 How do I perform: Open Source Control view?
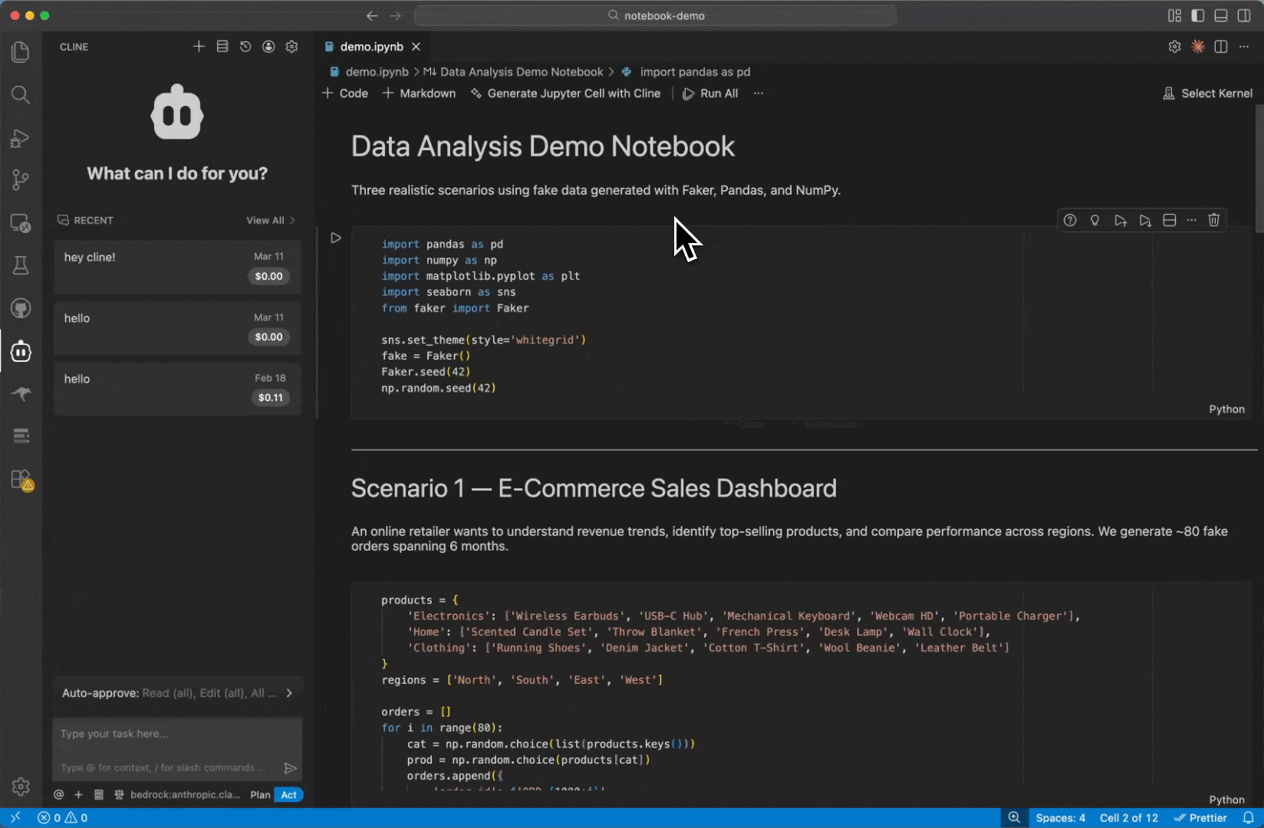point(21,180)
